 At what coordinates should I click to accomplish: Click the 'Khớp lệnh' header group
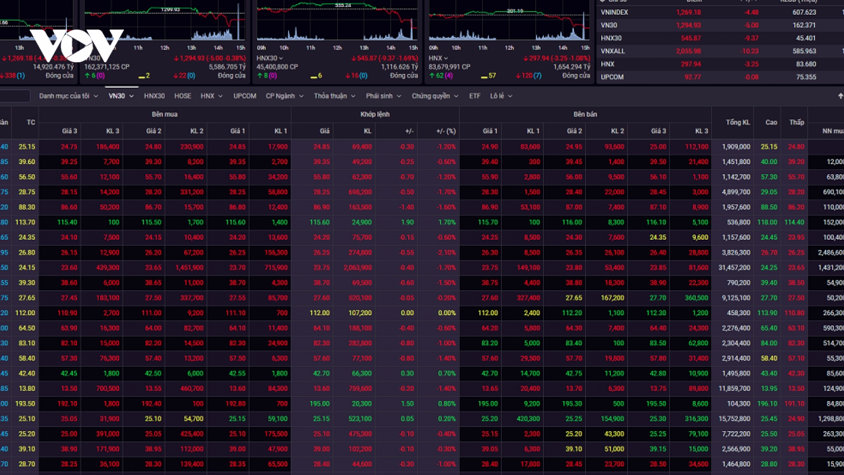[x=375, y=115]
